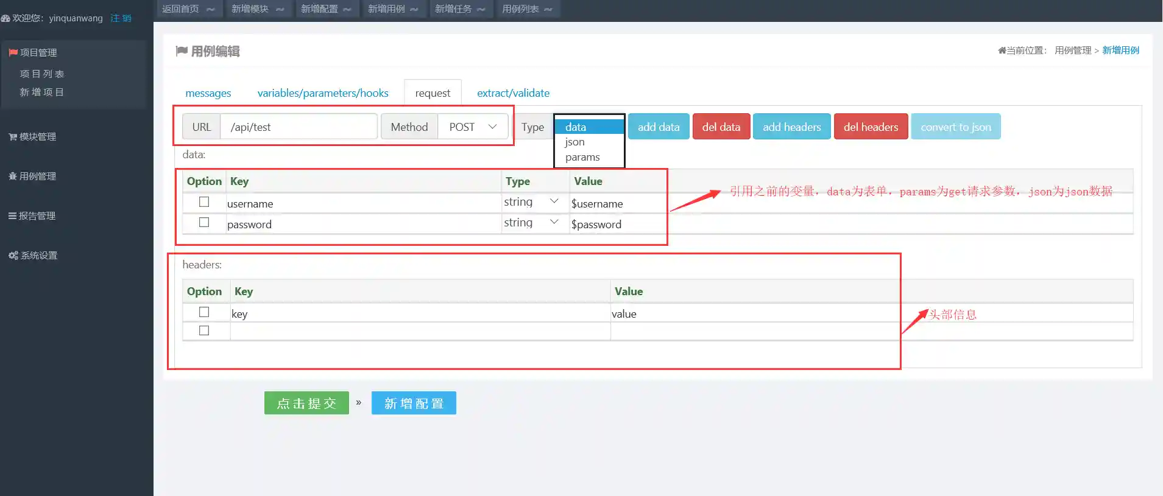Click the bug icon beside 用例管理
1163x496 pixels.
coord(13,176)
